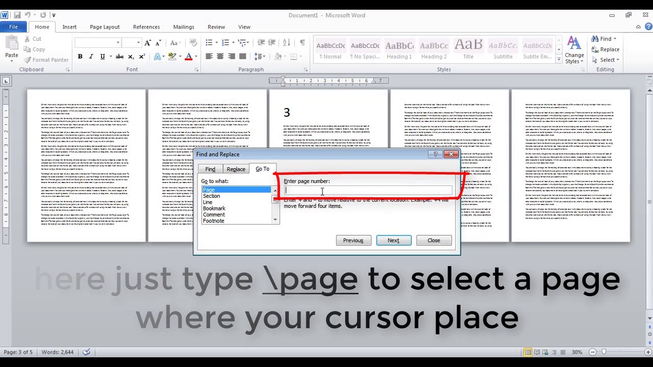Apply superscript formatting
This screenshot has height=367, width=653.
pos(142,57)
